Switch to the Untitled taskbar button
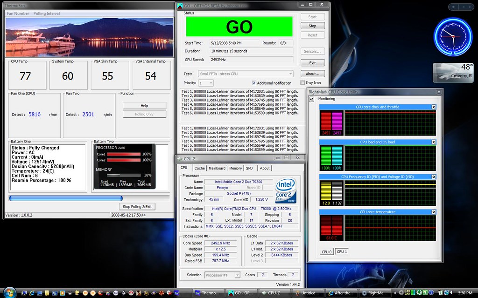The image size is (478, 298). pyautogui.click(x=307, y=293)
